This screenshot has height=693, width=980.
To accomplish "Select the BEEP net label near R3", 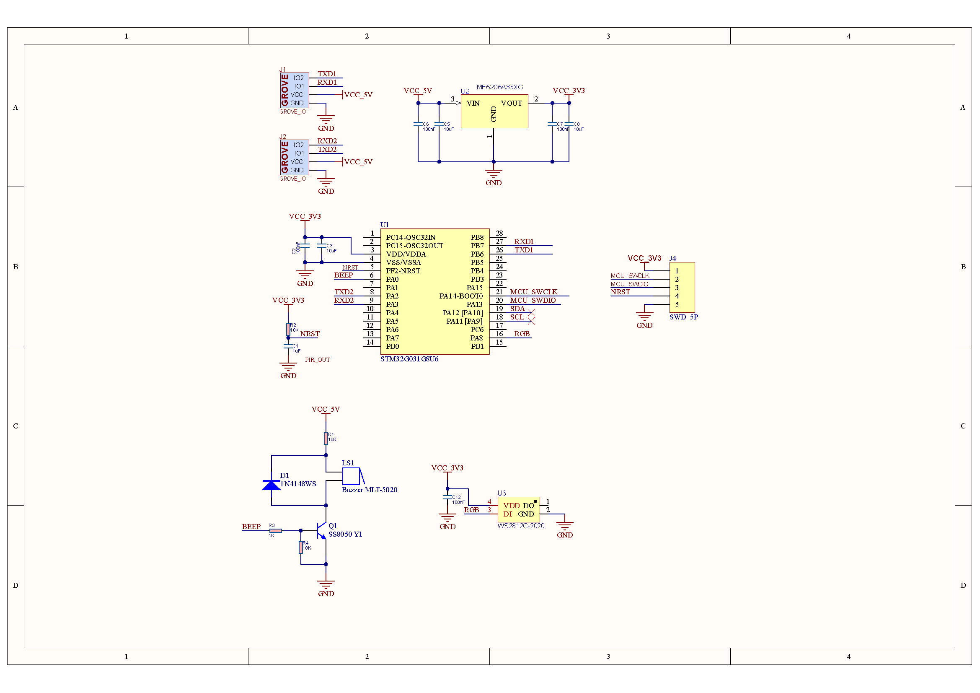I will coord(251,527).
